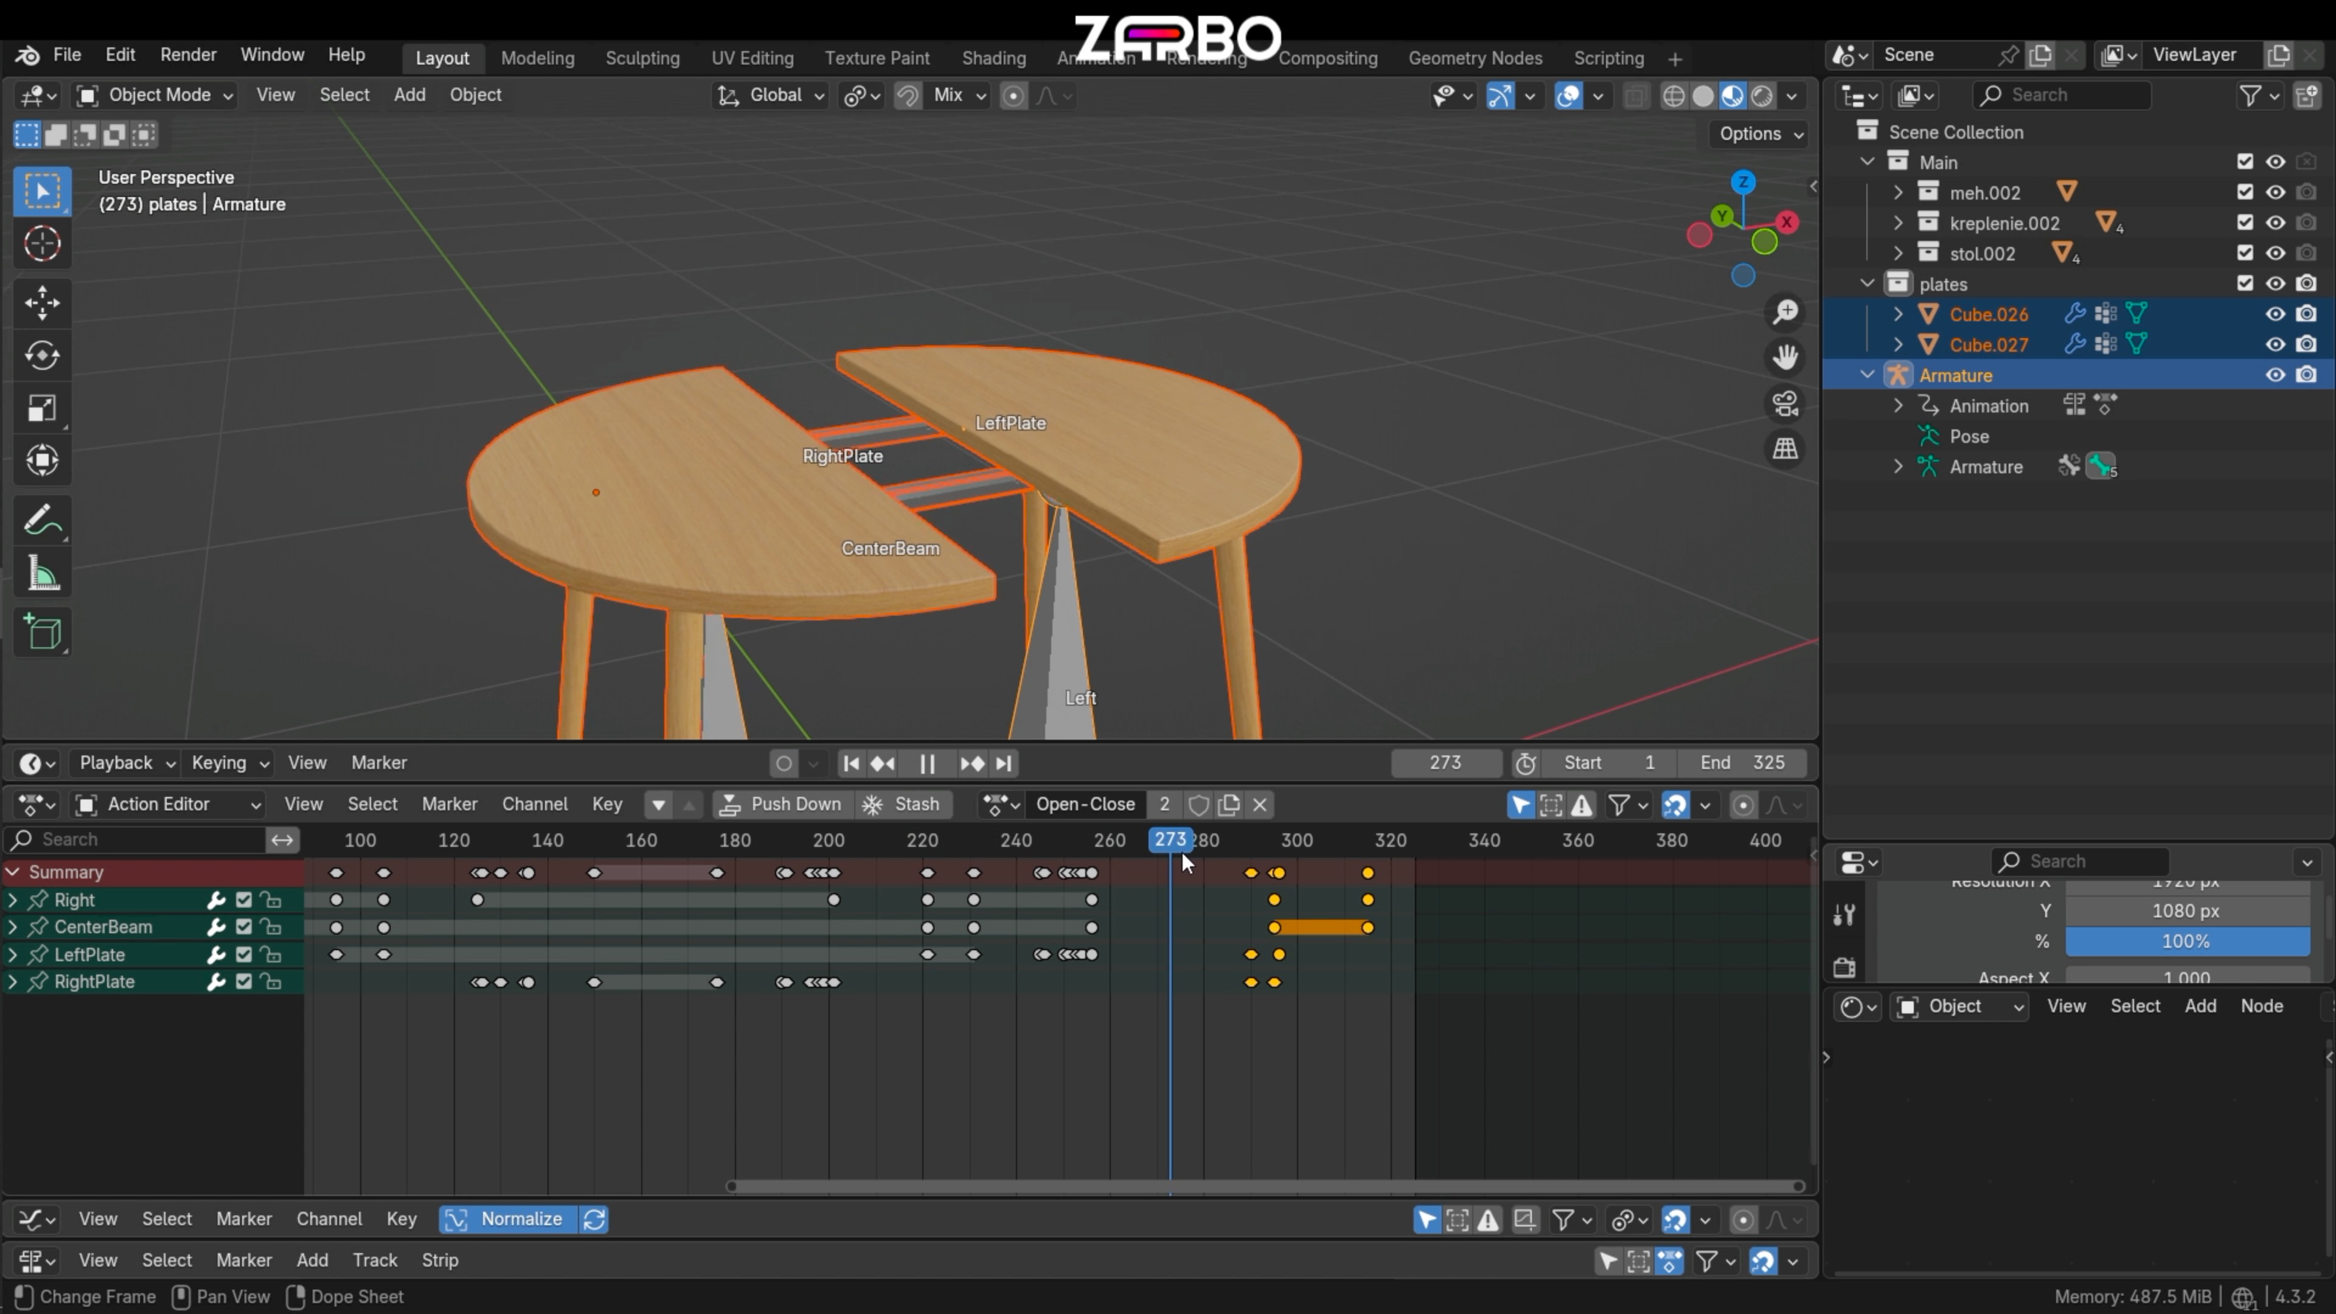Image resolution: width=2336 pixels, height=1314 pixels.
Task: Open the Render menu
Action: [x=188, y=54]
